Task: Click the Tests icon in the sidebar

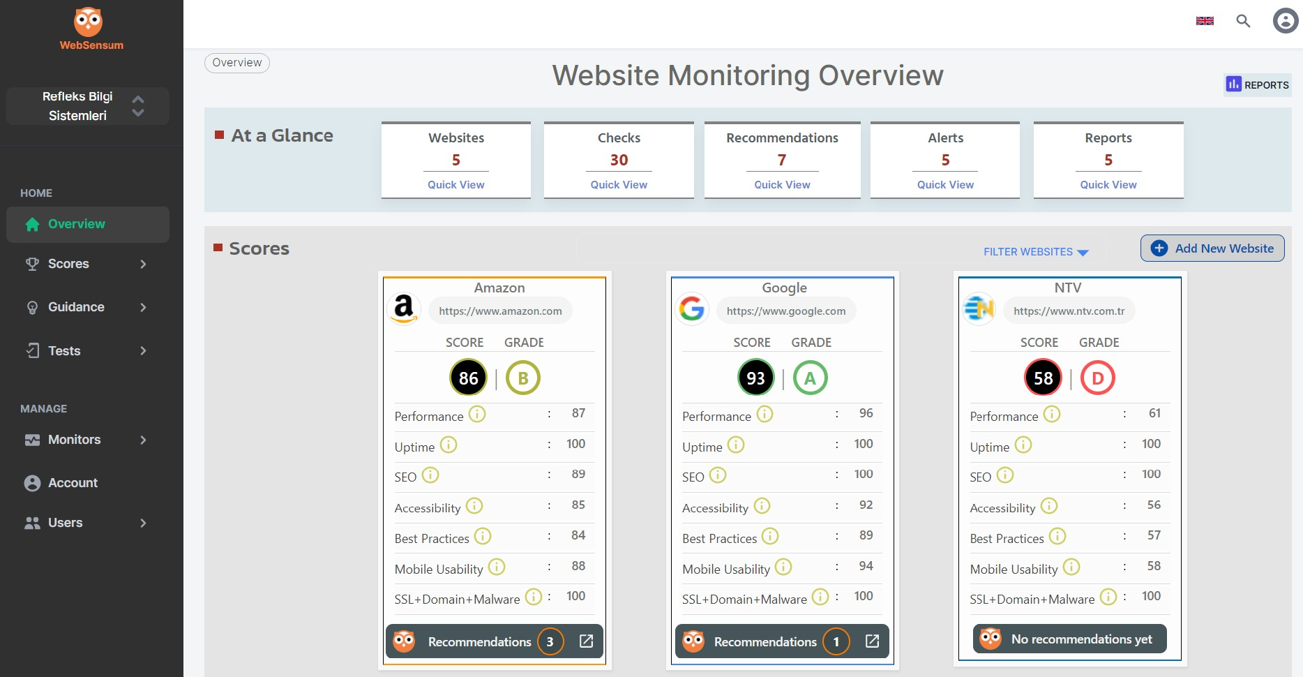Action: tap(32, 350)
